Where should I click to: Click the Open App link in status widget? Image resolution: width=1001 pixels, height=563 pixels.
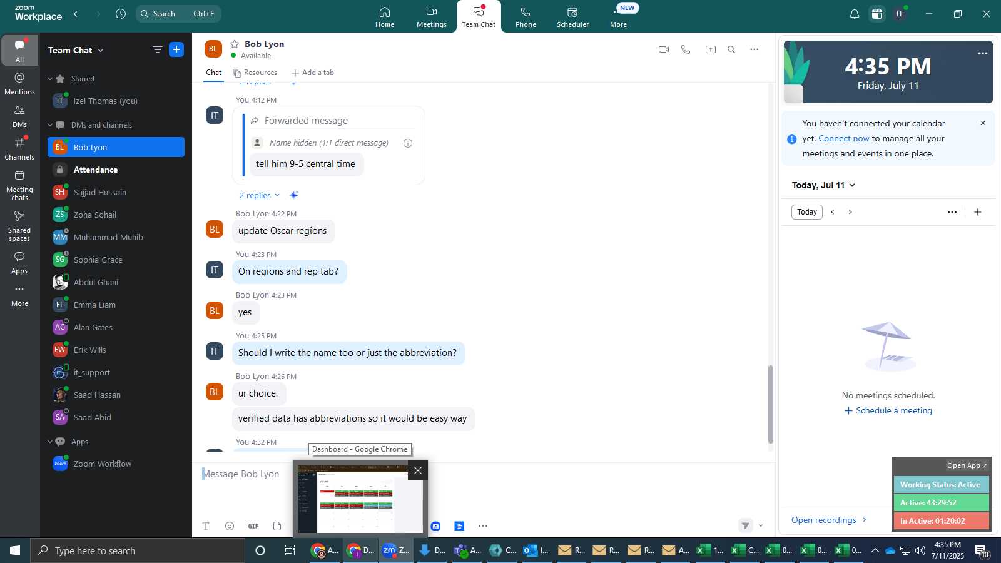pos(967,465)
